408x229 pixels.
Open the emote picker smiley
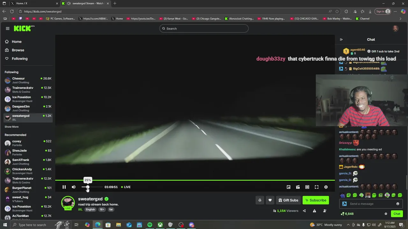point(398,204)
